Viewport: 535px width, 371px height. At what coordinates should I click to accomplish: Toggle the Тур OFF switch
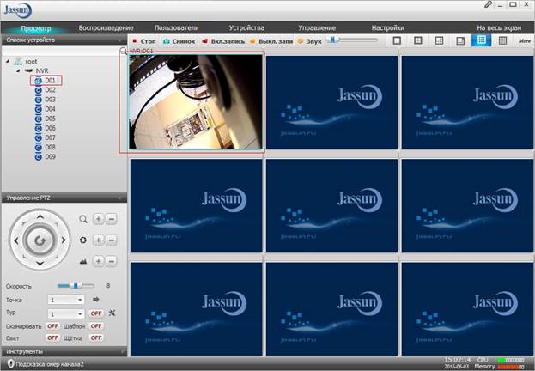click(x=96, y=313)
